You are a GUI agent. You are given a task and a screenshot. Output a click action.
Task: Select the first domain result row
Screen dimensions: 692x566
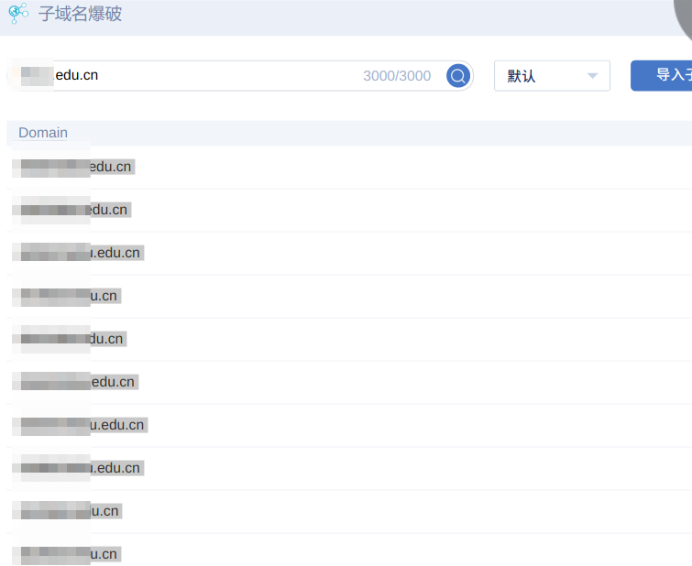coord(75,167)
